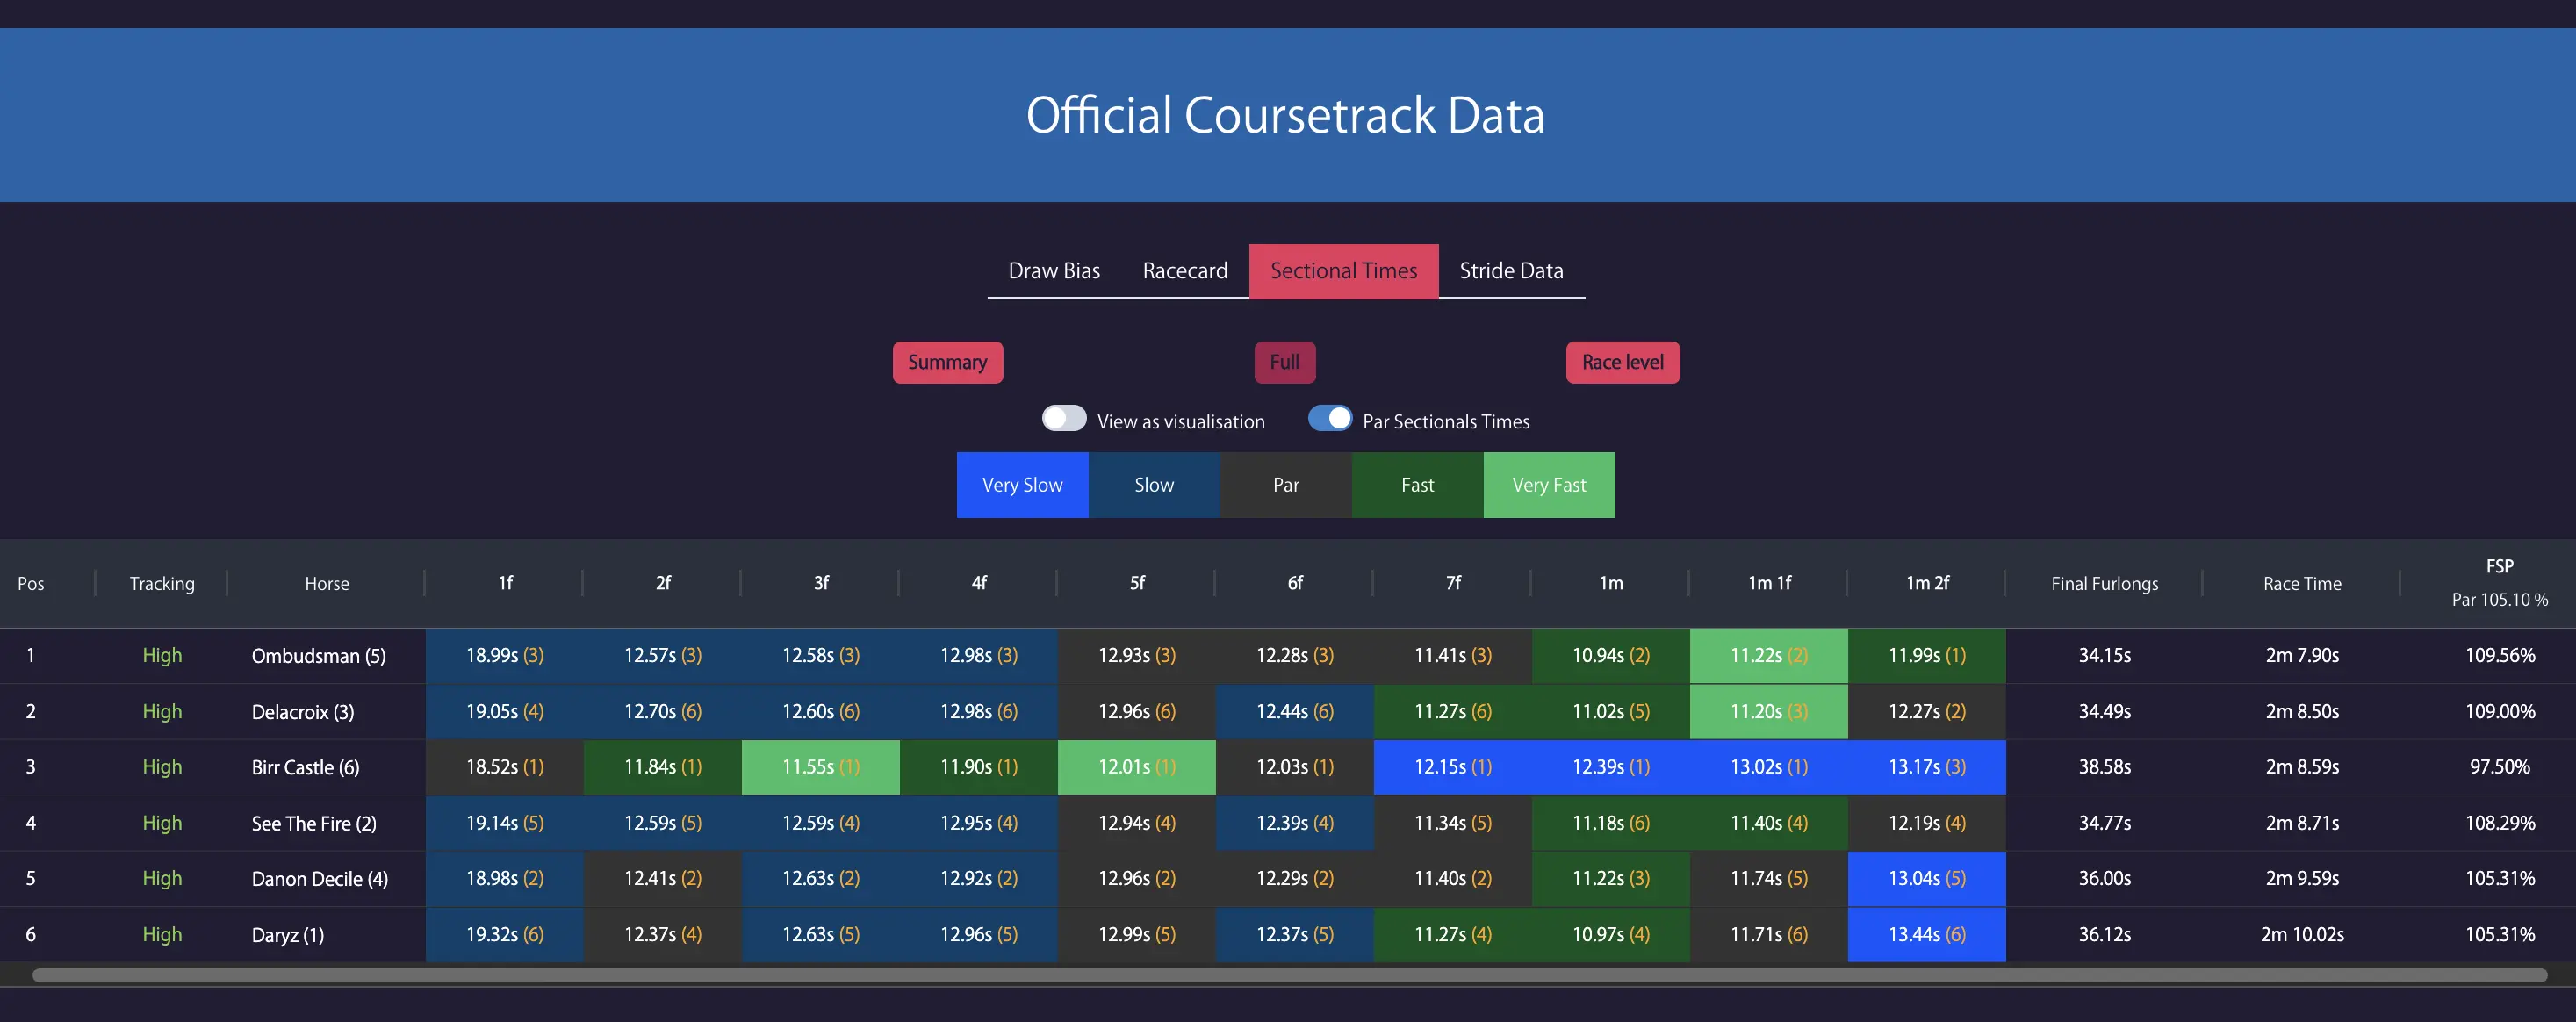
Task: Click the Slow legend swatch
Action: (x=1153, y=485)
